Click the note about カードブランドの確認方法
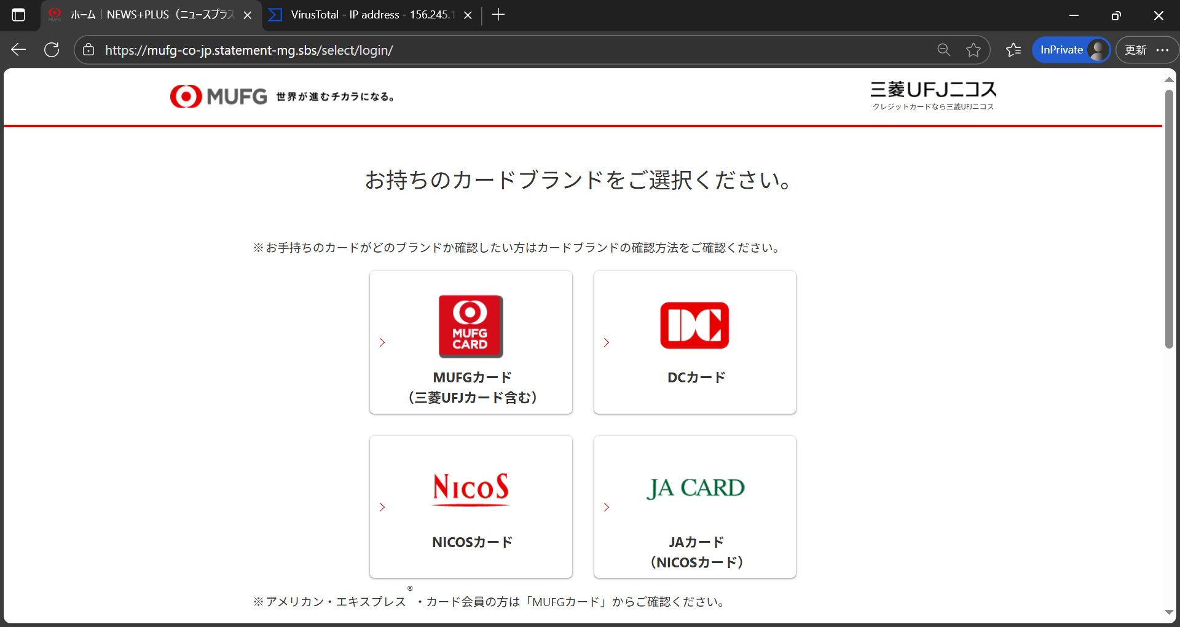The image size is (1180, 627). point(517,248)
